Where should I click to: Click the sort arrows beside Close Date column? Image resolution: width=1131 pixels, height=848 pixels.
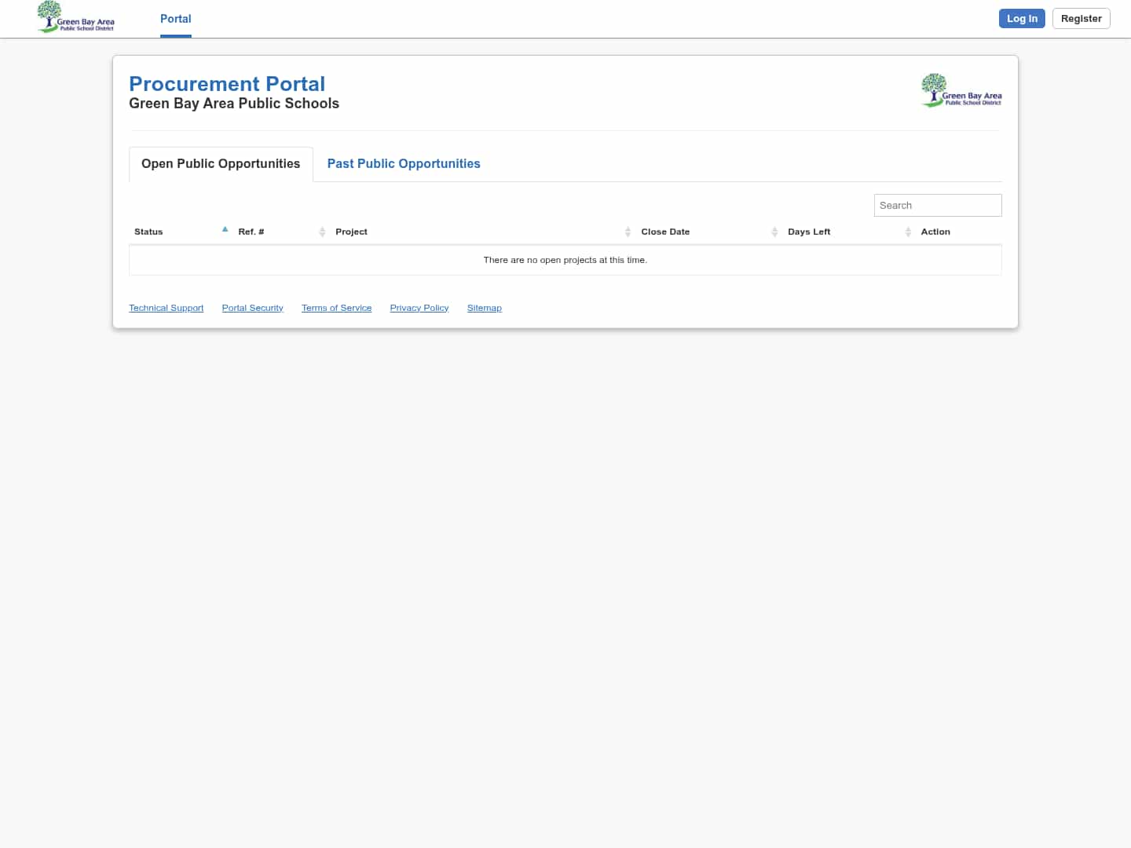[774, 232]
